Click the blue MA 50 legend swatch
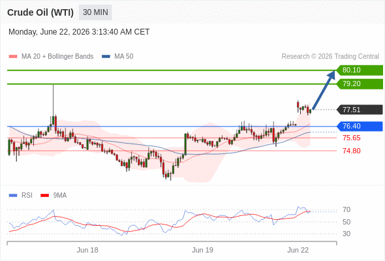 (x=106, y=57)
